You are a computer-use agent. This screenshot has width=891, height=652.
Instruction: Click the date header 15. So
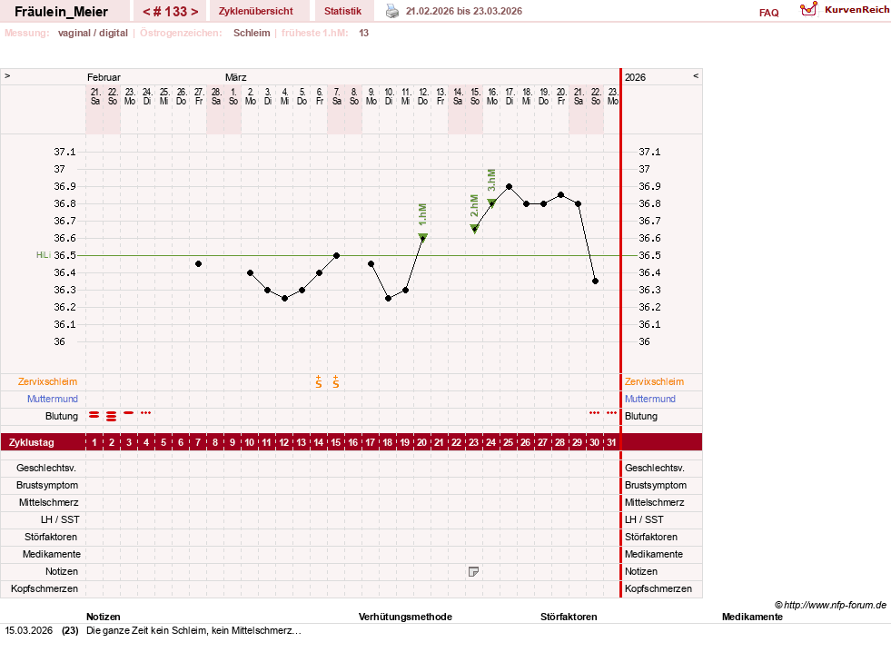pos(475,96)
